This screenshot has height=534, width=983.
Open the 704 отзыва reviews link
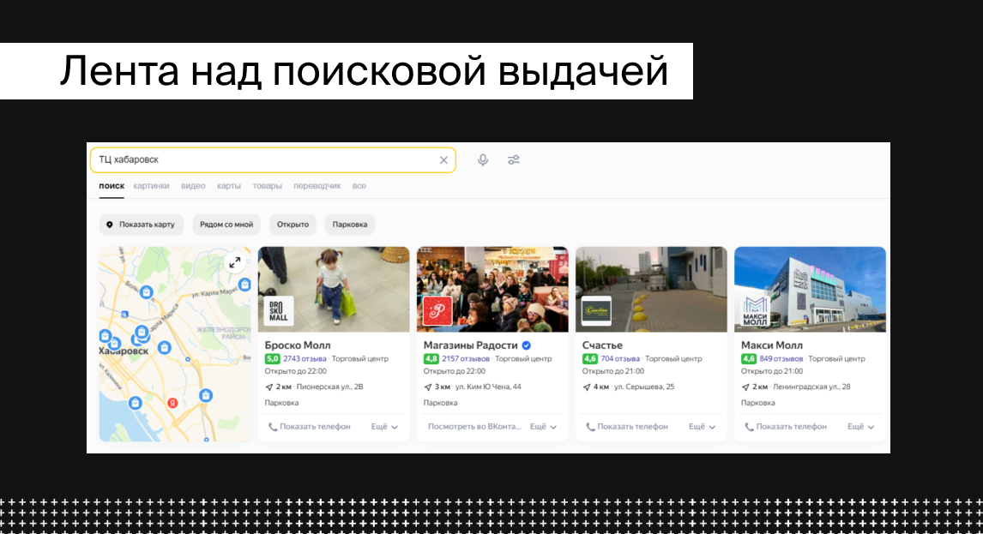coord(620,359)
